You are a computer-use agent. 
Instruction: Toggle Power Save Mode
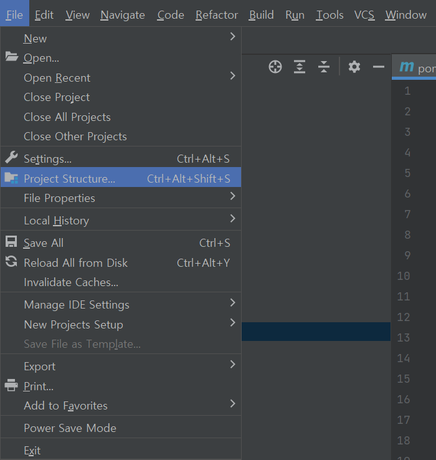point(121,428)
